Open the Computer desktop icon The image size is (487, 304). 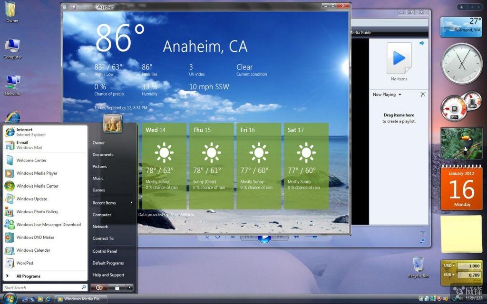[12, 49]
